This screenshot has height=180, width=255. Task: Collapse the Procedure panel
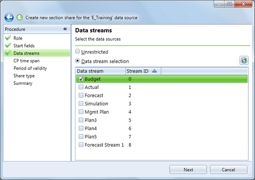65,29
